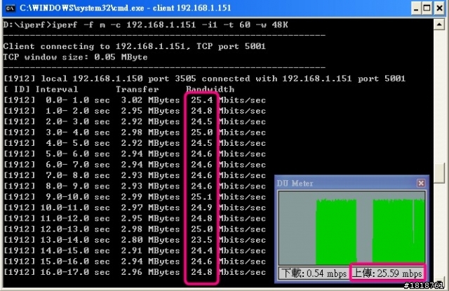The height and width of the screenshot is (291, 449).
Task: Click the 'Client connecting to 192.168.1.151' line
Action: (x=134, y=46)
